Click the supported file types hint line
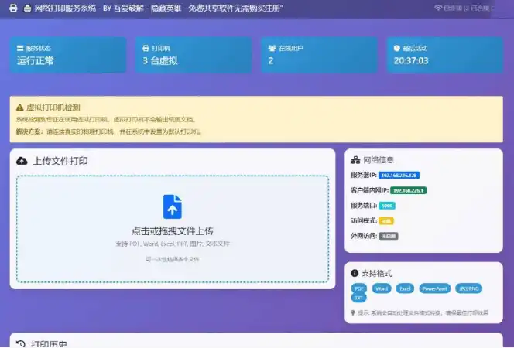This screenshot has height=348, width=514. pos(173,244)
